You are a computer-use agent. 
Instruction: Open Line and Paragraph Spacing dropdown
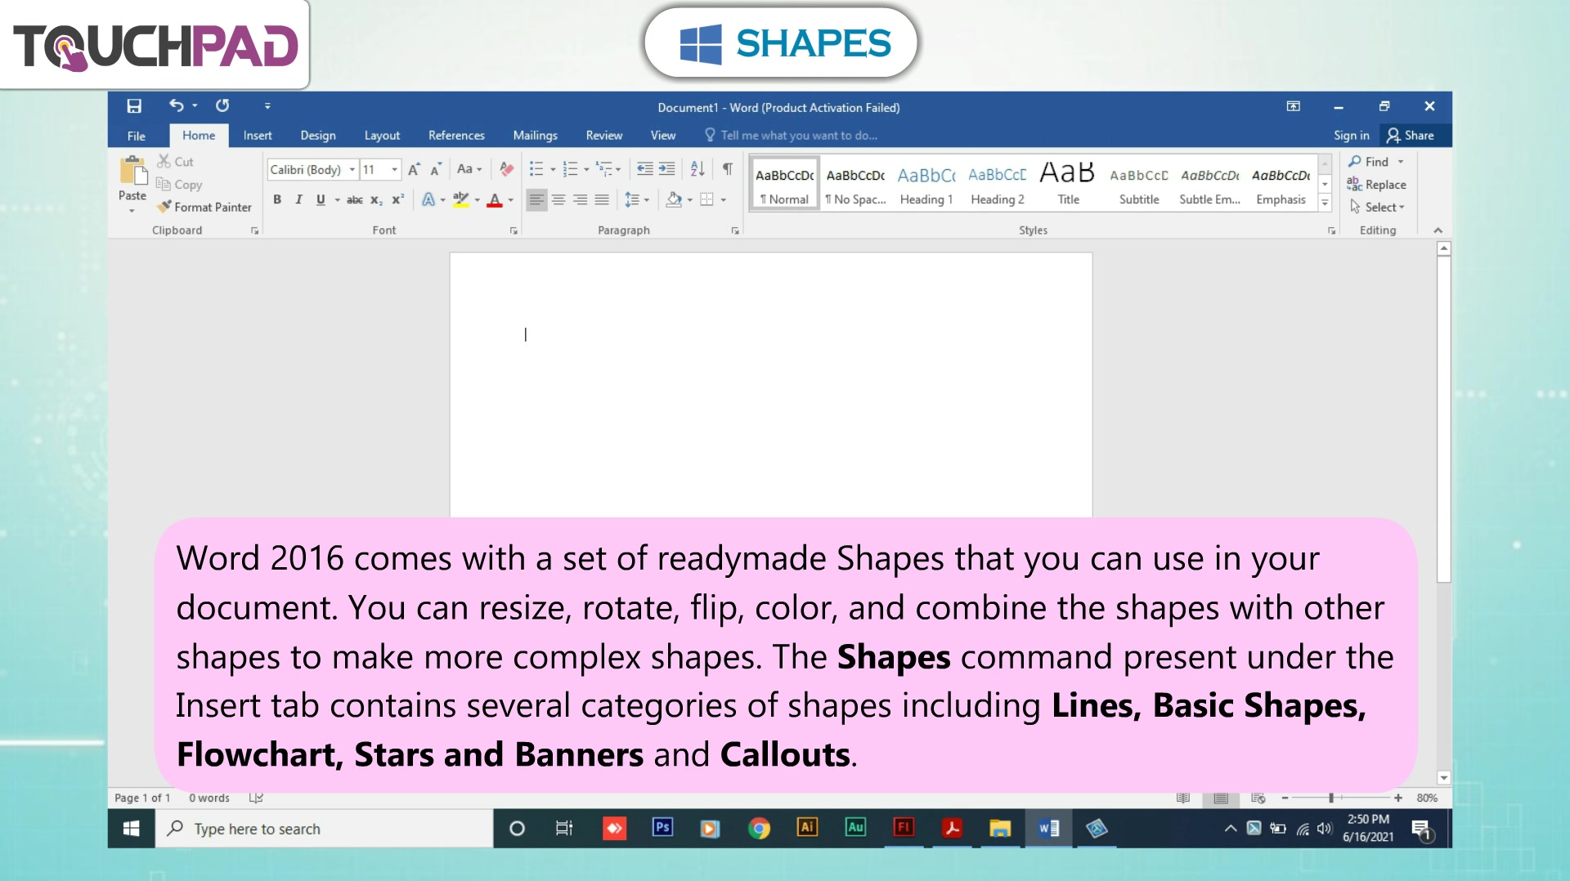click(637, 199)
